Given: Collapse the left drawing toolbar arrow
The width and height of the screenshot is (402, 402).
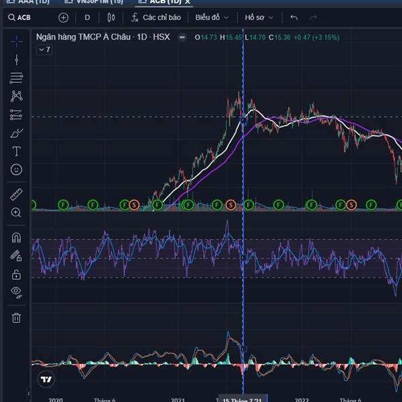Looking at the screenshot, I should coord(29,393).
